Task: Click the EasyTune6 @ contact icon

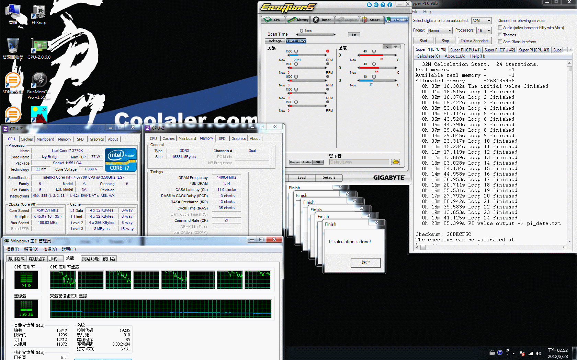Action: [x=376, y=5]
